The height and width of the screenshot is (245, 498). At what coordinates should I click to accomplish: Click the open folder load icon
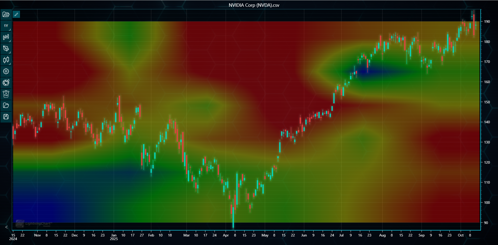click(x=6, y=105)
